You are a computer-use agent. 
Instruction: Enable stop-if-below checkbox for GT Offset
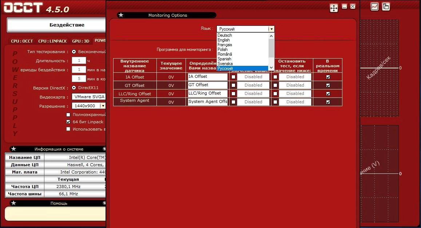coord(275,85)
